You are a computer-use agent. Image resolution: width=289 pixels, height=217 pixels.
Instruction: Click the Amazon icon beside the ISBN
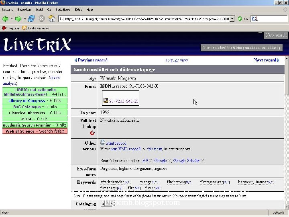coord(106,100)
